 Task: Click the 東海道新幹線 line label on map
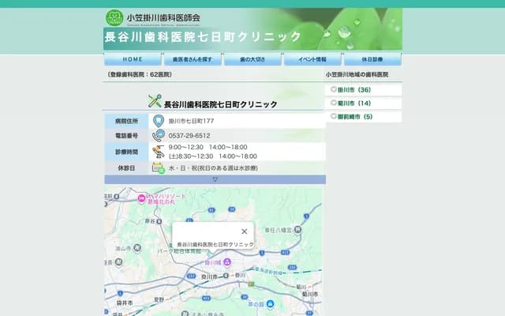[x=269, y=271]
